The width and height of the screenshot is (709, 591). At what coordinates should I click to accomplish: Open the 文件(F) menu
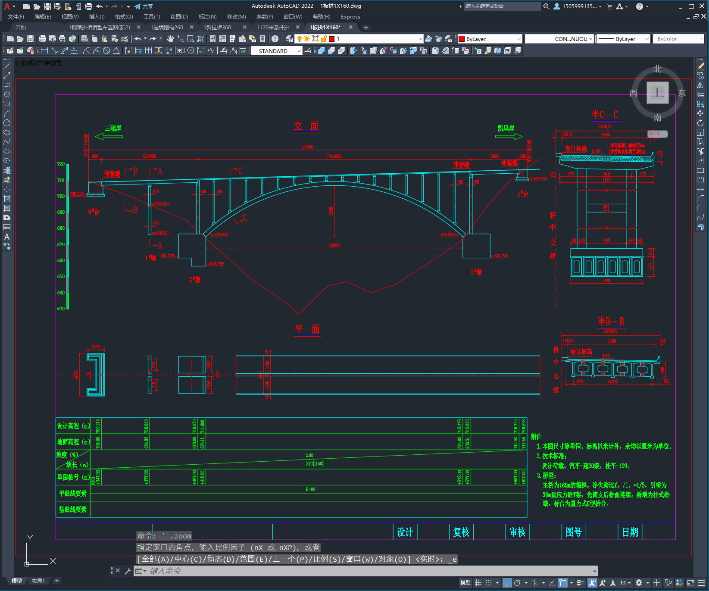point(16,17)
